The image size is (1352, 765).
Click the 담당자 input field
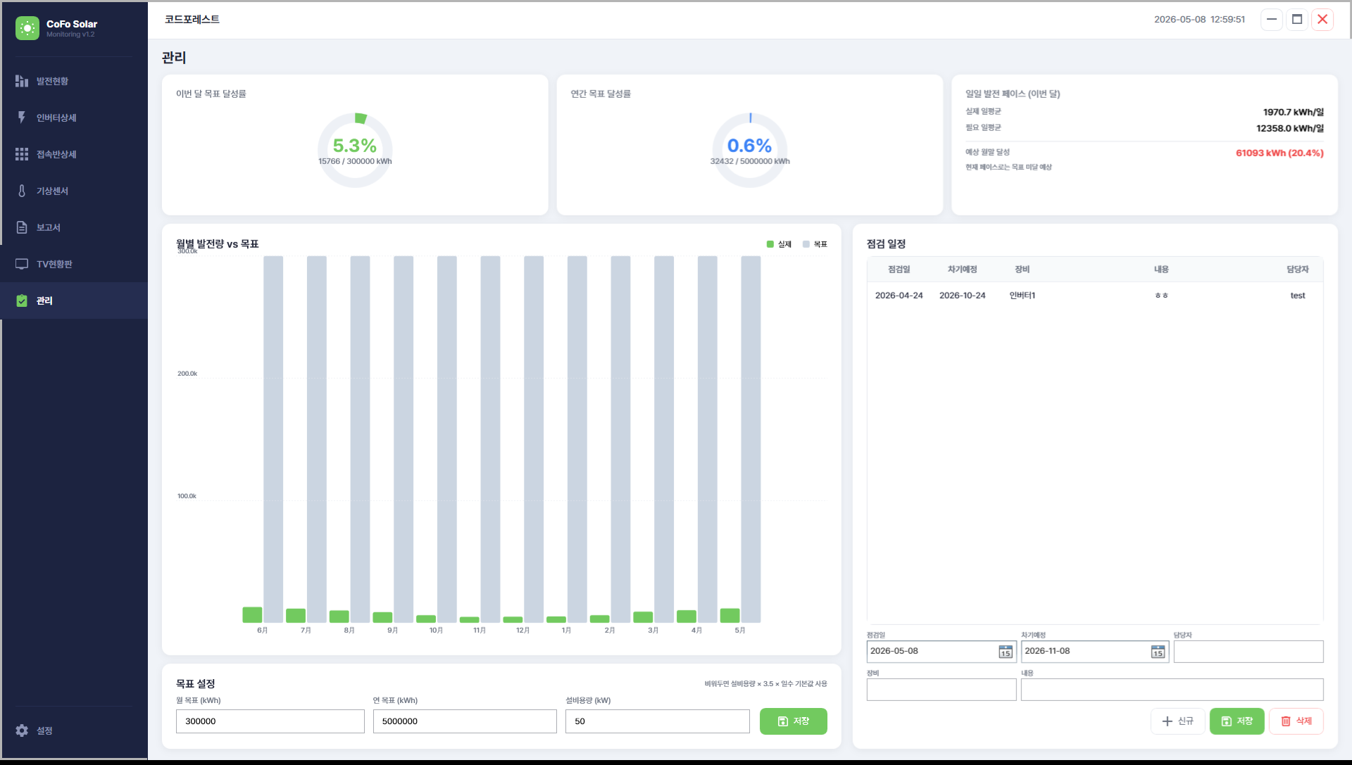point(1248,652)
